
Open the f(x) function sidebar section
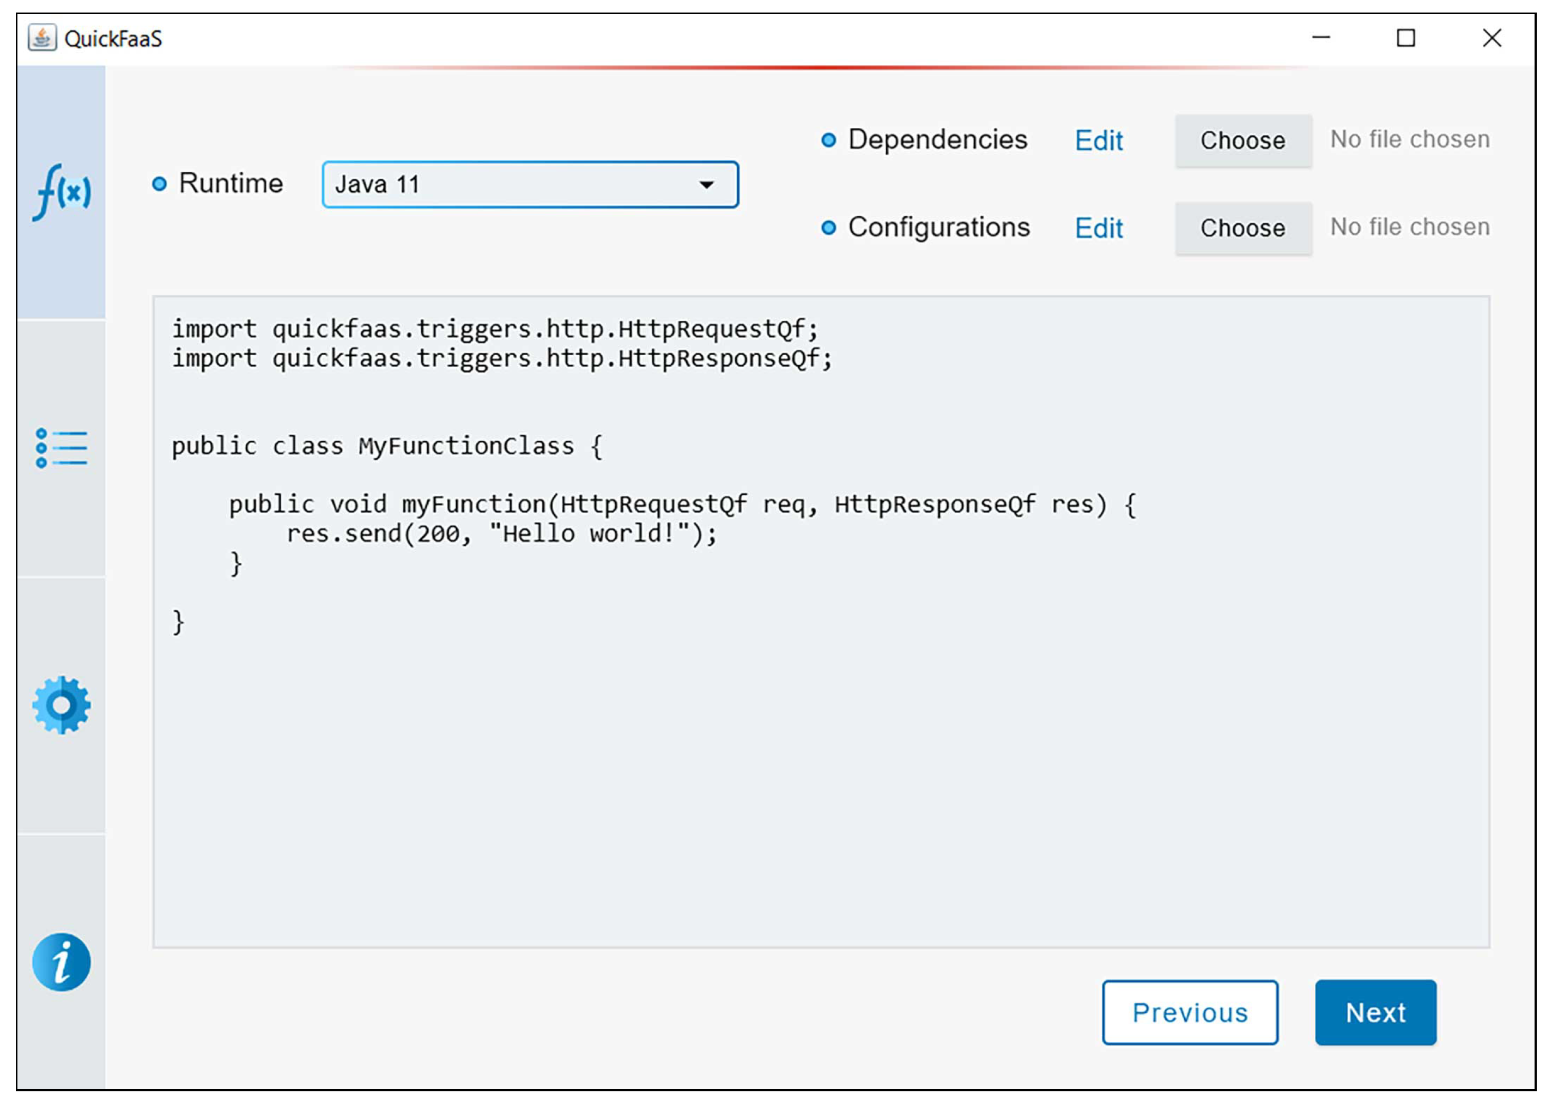(61, 191)
